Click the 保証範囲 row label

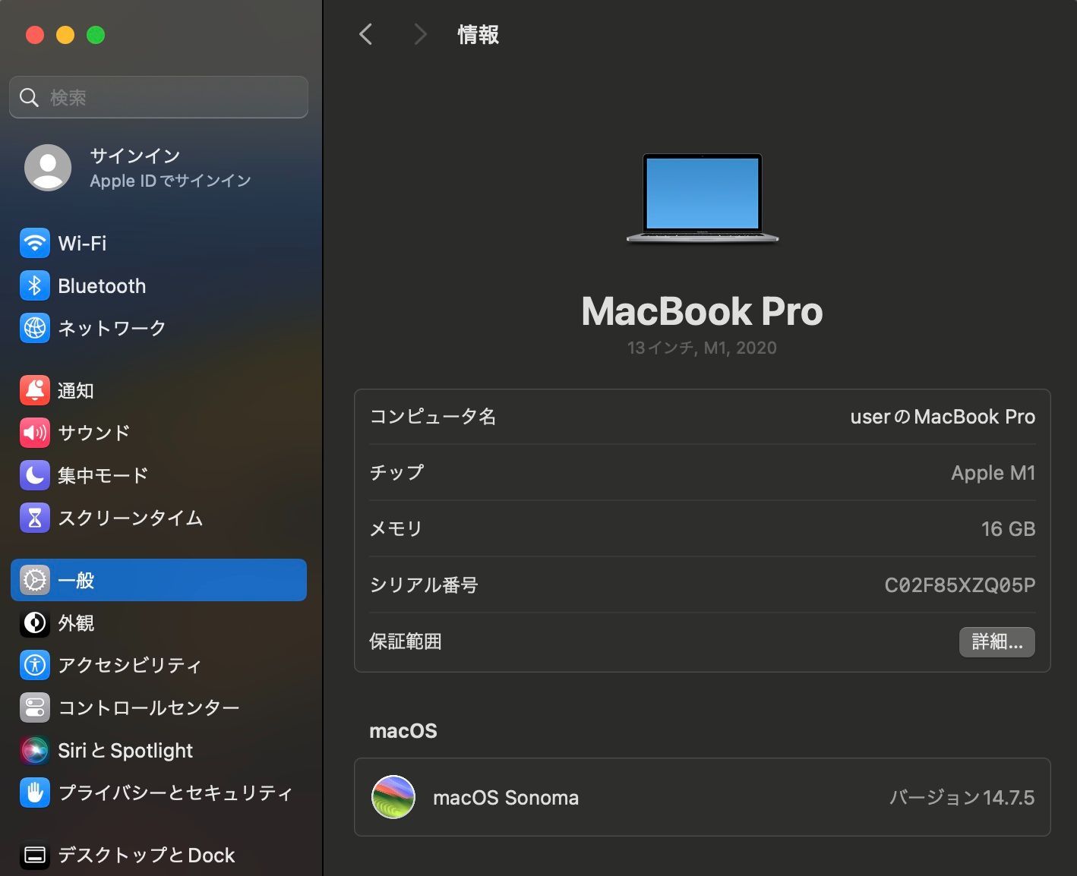(x=406, y=641)
